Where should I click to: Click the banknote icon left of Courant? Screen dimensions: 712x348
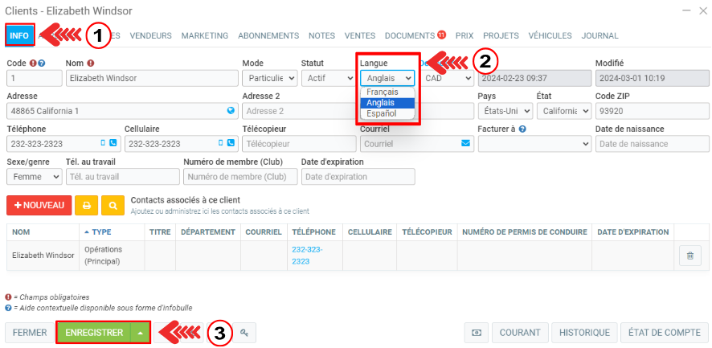[477, 333]
